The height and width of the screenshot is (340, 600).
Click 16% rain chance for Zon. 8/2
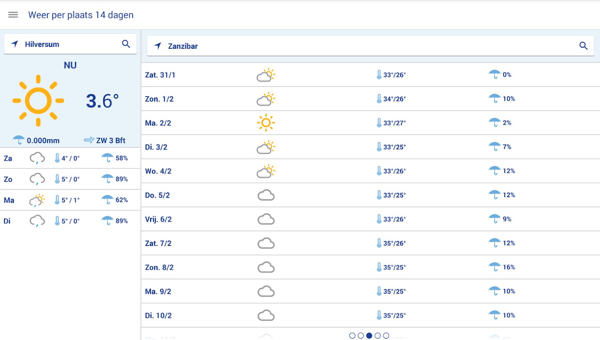click(509, 267)
